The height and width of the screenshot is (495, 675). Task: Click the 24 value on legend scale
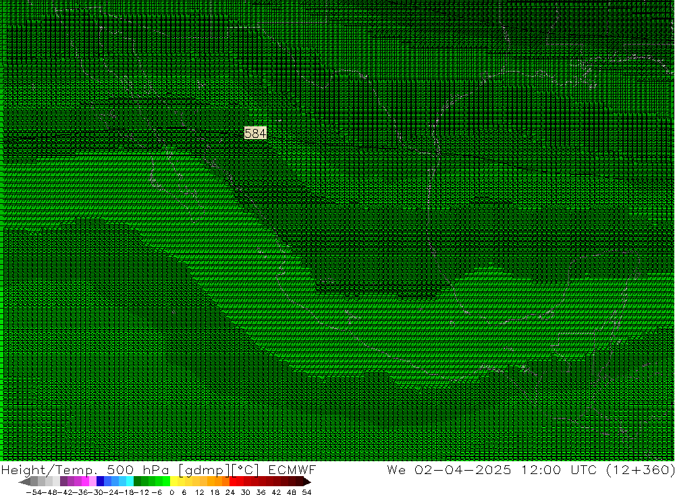pos(230,492)
